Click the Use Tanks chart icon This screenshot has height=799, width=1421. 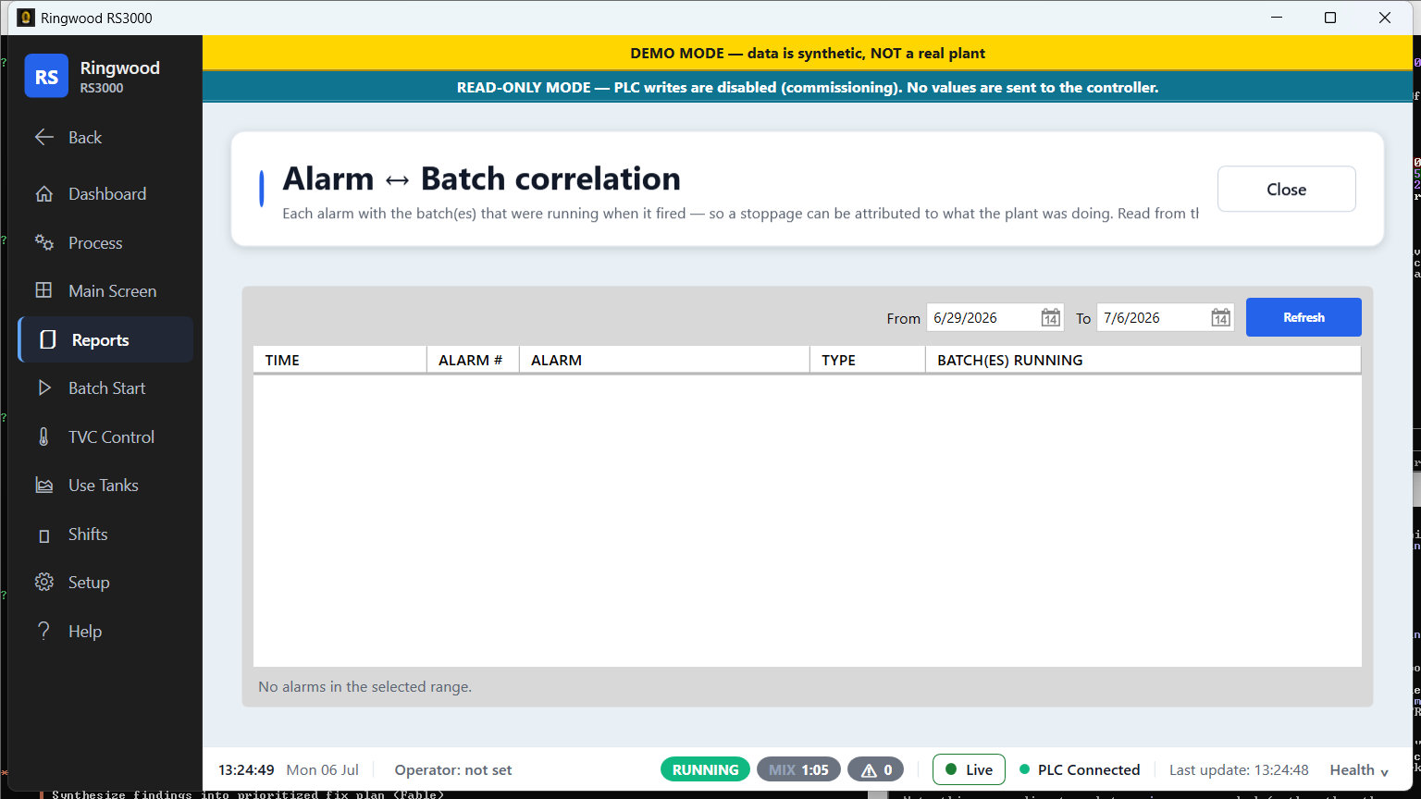[x=43, y=486]
